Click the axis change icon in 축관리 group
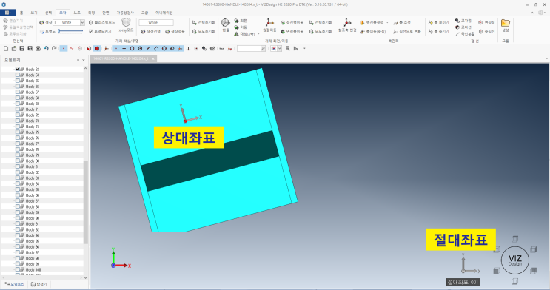 point(347,23)
